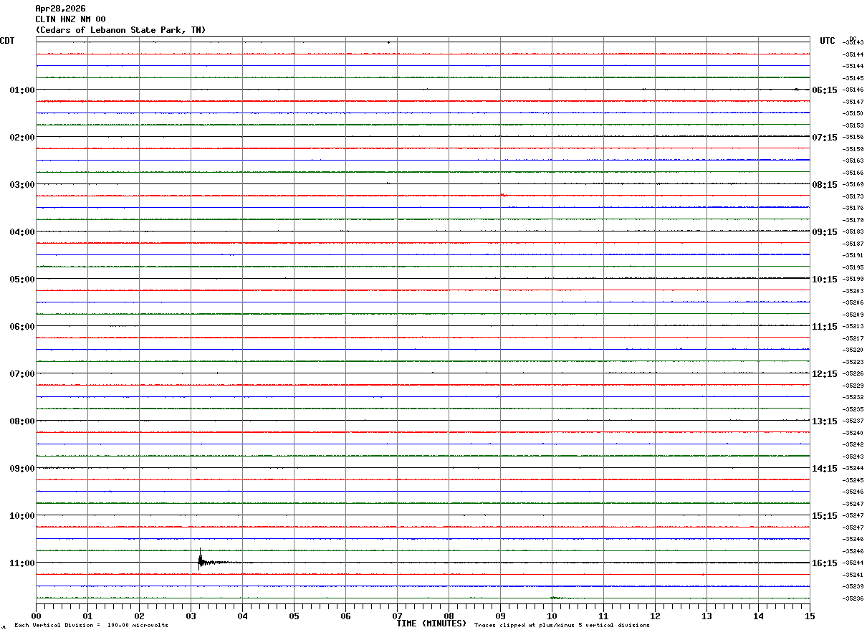
Task: Click the 15:15 UTC time label
Action: (825, 516)
